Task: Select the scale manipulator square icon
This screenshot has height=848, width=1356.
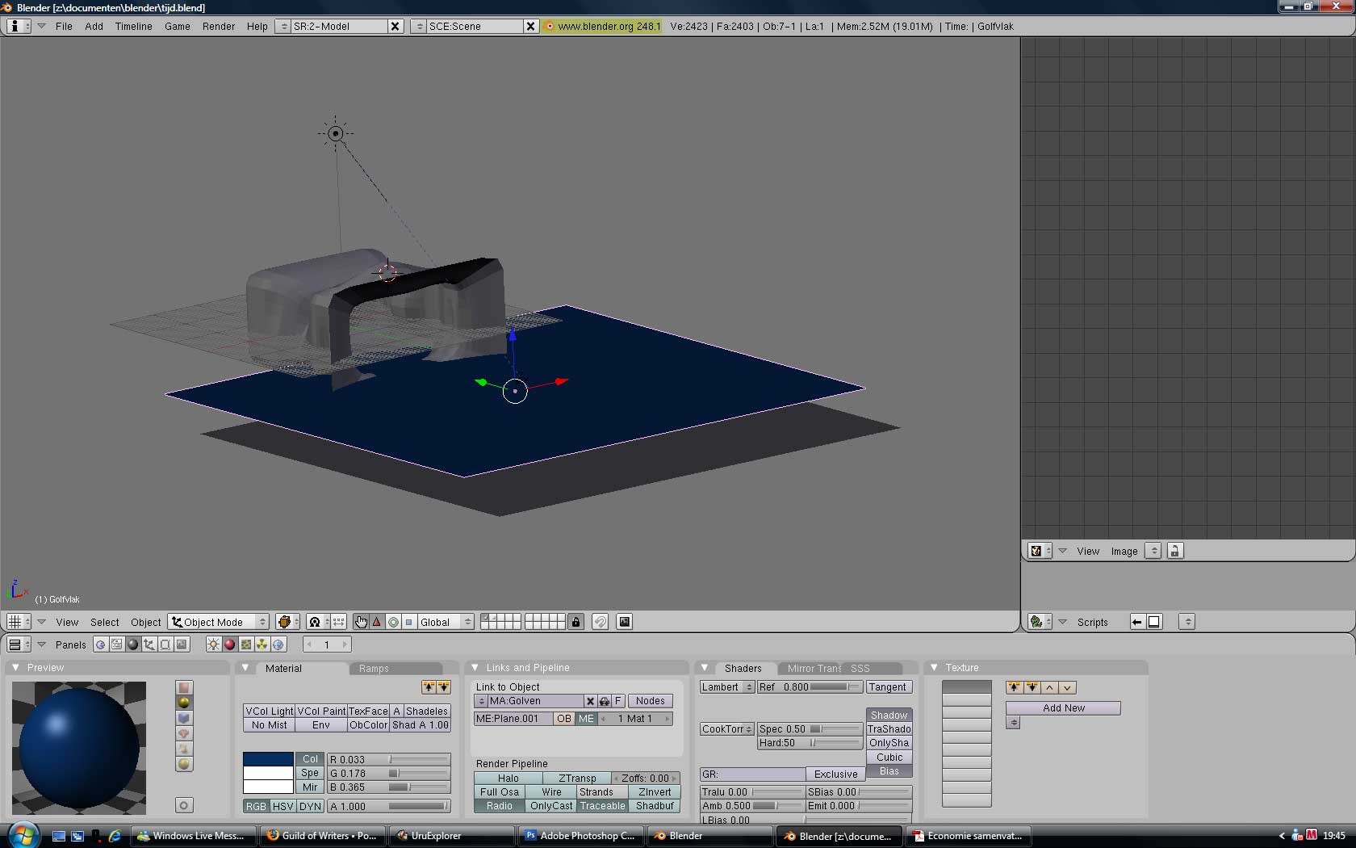Action: 408,622
